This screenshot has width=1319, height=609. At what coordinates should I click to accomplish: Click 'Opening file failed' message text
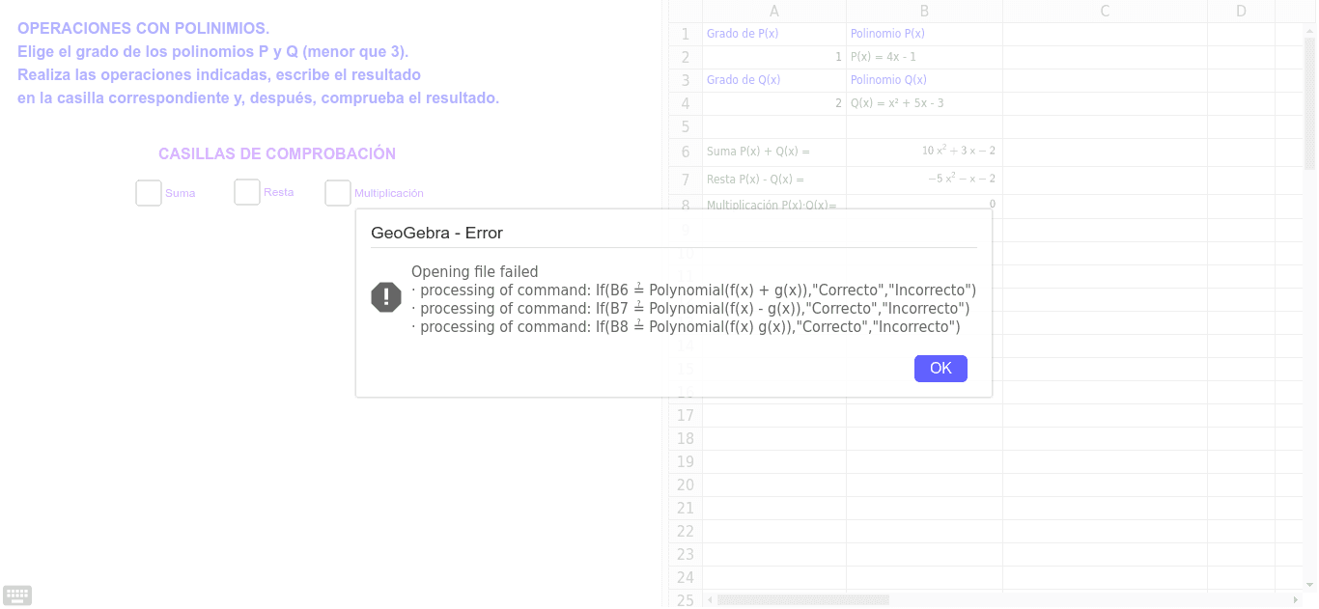tap(475, 272)
